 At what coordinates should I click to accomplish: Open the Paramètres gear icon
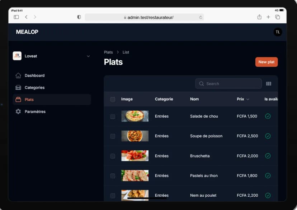(18, 111)
